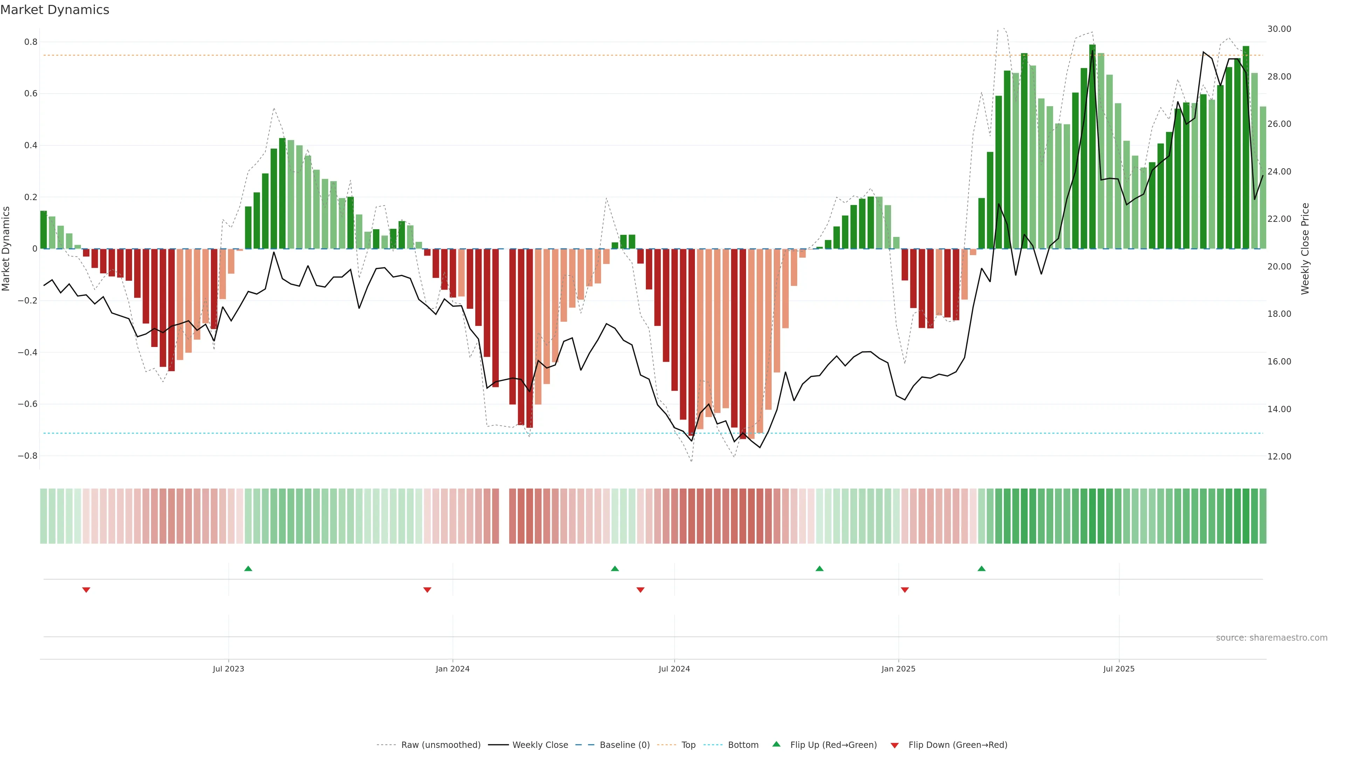Click the earliest red flip-down triangle marker

86,590
